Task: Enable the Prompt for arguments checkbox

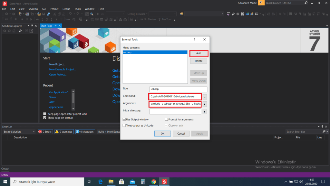Action: coord(166,119)
